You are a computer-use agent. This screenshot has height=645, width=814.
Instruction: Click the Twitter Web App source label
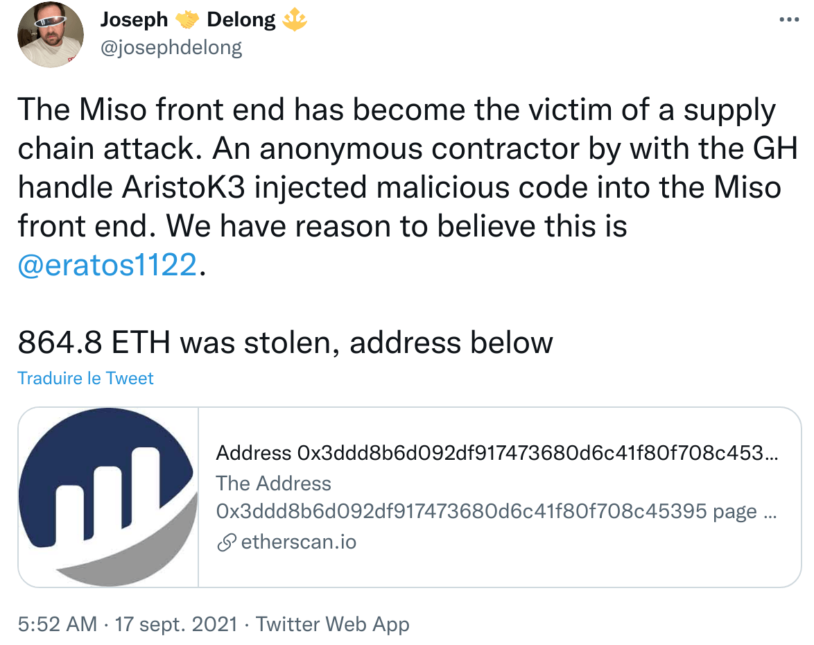tap(334, 624)
